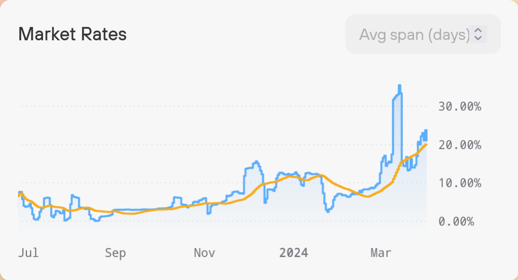Click the orange line hump above the 2024 label
The image size is (518, 280).
point(291,176)
